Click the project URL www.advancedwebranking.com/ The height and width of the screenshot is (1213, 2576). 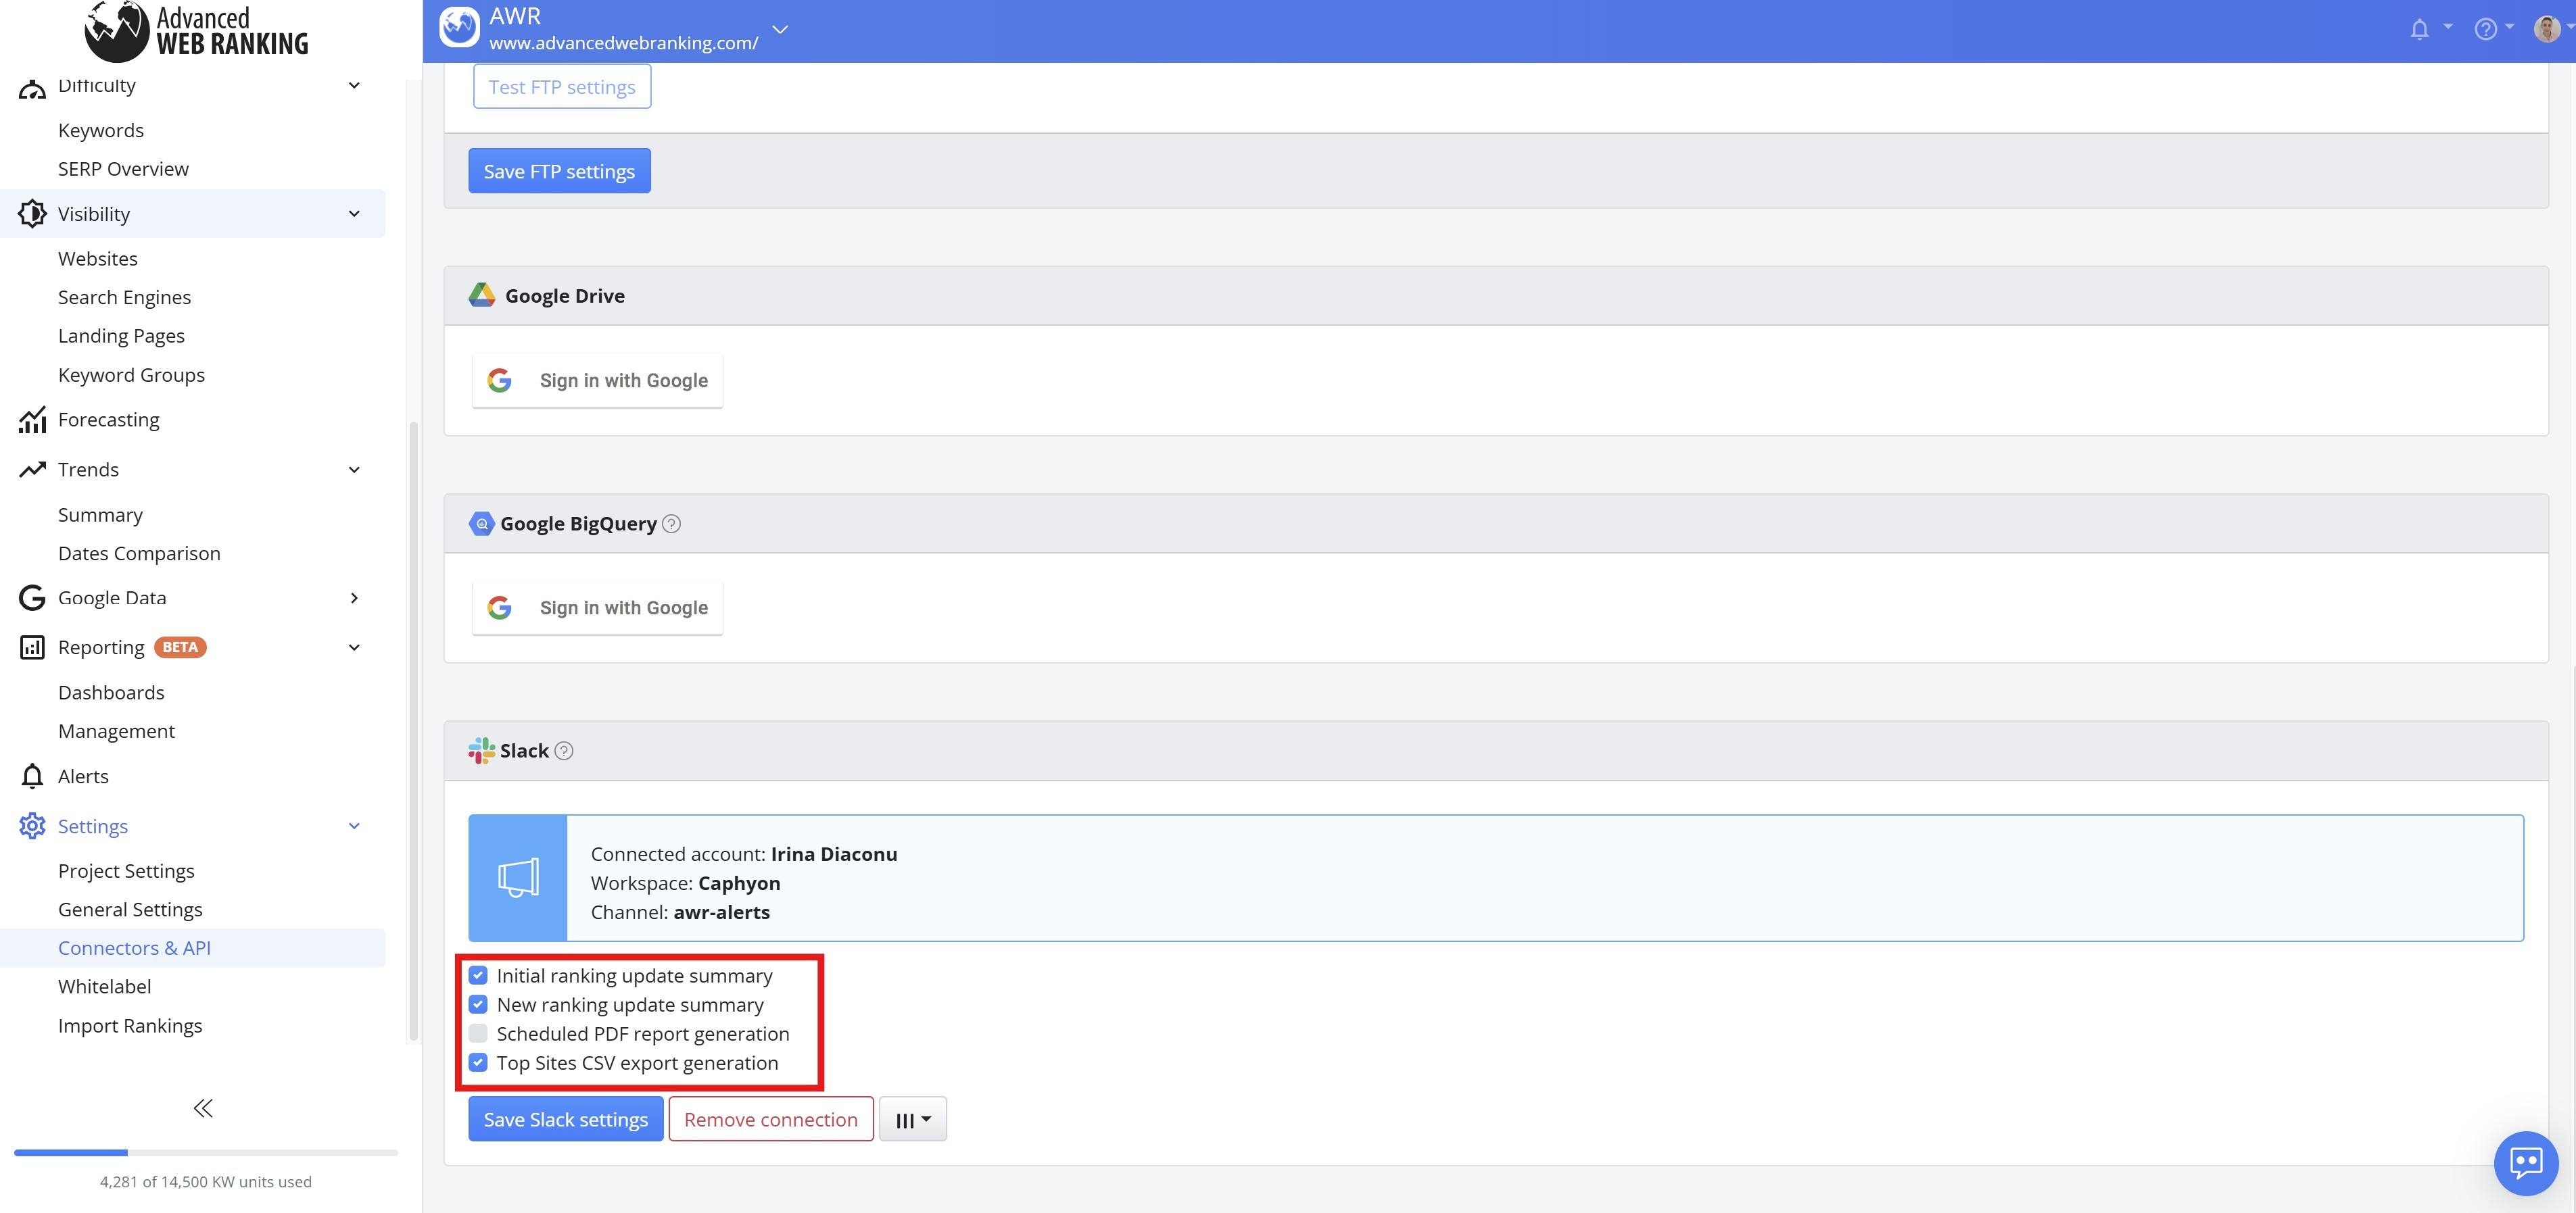624,43
